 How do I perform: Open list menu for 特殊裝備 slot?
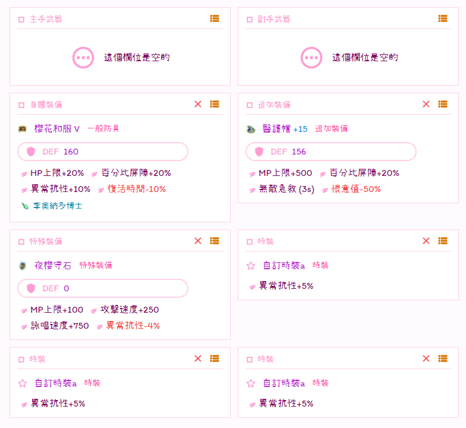[215, 241]
